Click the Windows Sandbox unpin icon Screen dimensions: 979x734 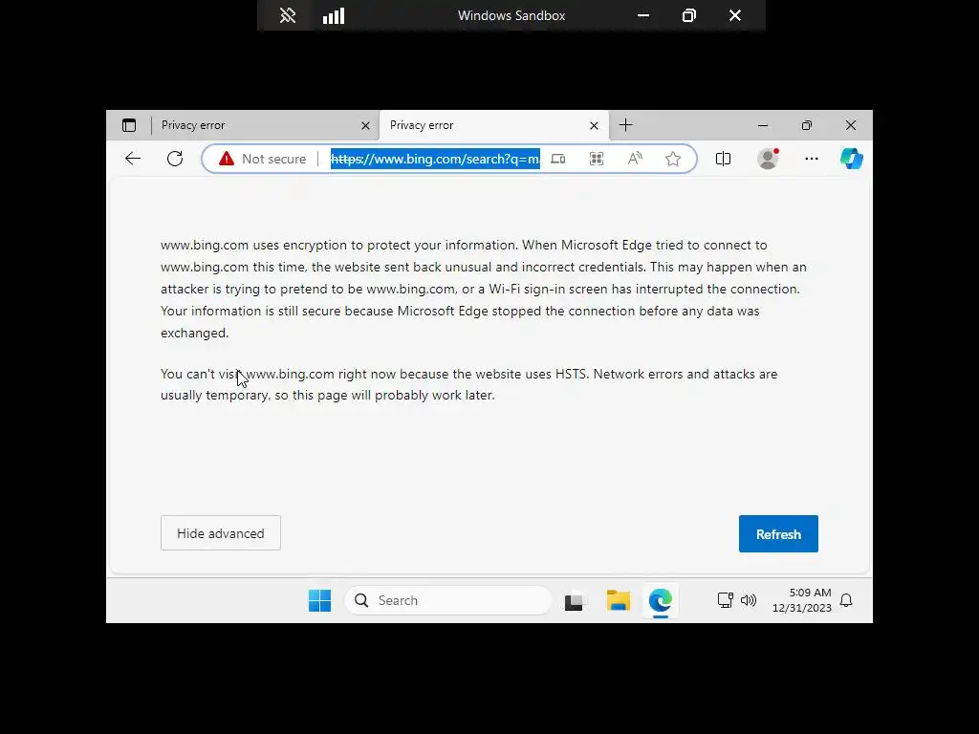coord(287,15)
